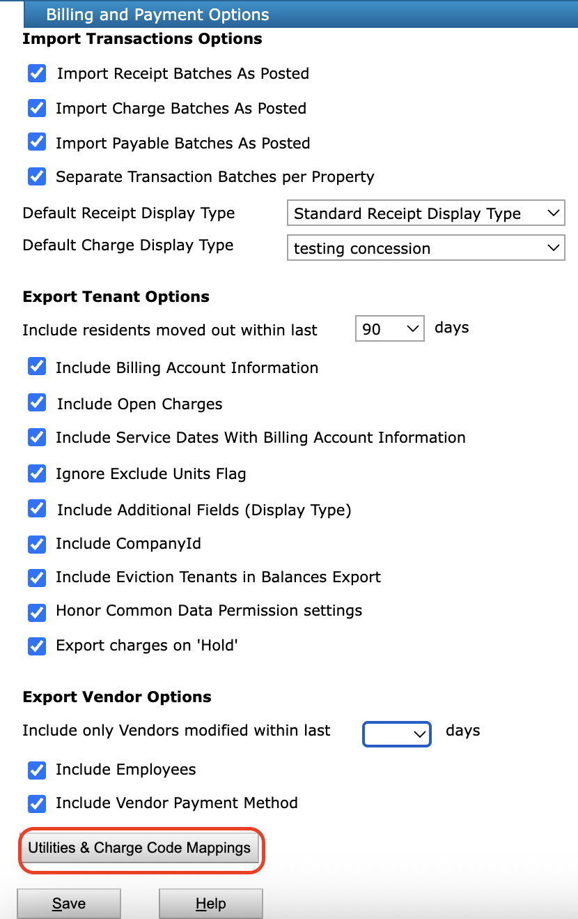
Task: Toggle Import Charge Batches As Posted checkbox
Action: click(x=37, y=108)
